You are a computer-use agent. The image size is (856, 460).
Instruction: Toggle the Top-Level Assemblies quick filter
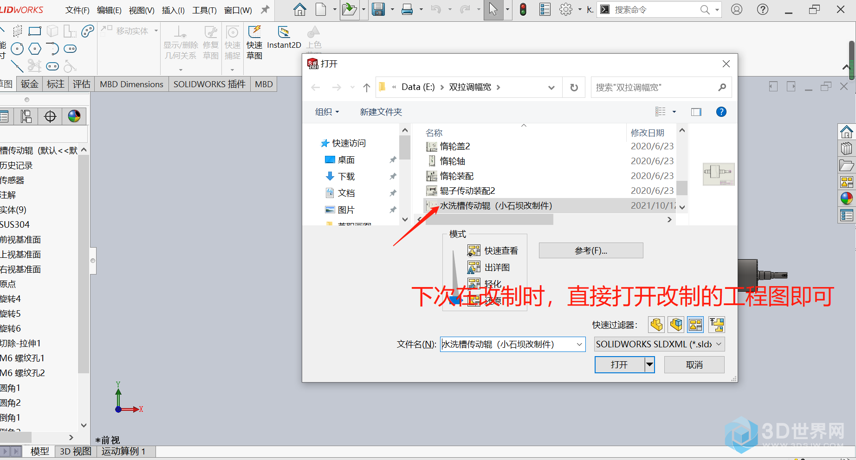click(717, 325)
